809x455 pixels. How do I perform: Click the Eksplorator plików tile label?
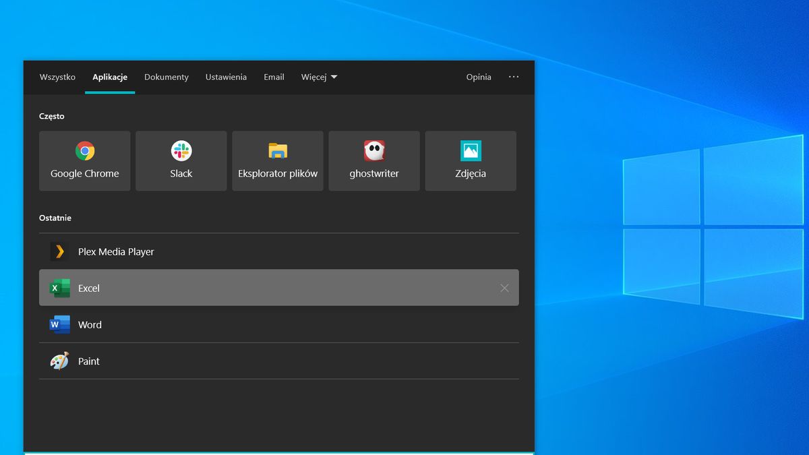coord(278,173)
